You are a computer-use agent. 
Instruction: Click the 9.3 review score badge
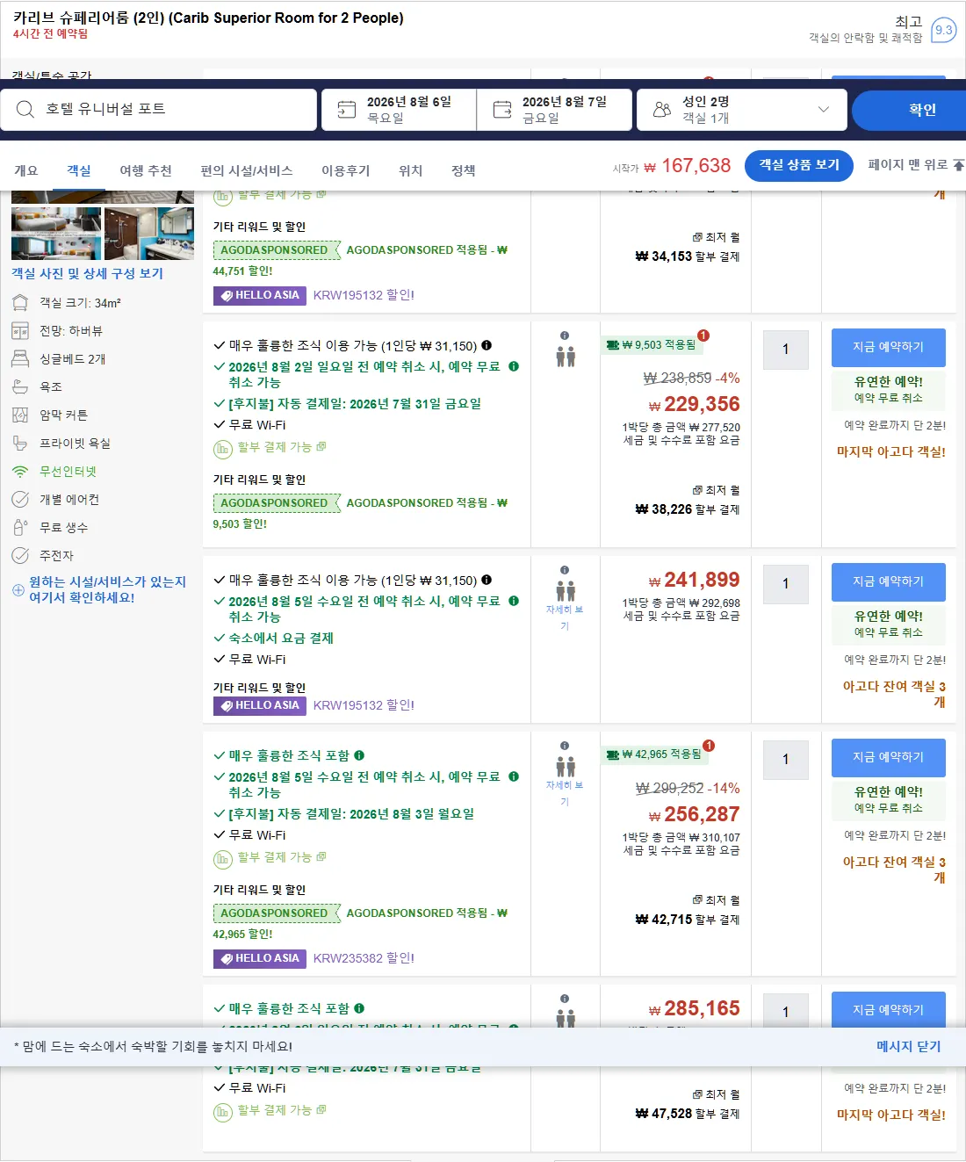pos(944,30)
